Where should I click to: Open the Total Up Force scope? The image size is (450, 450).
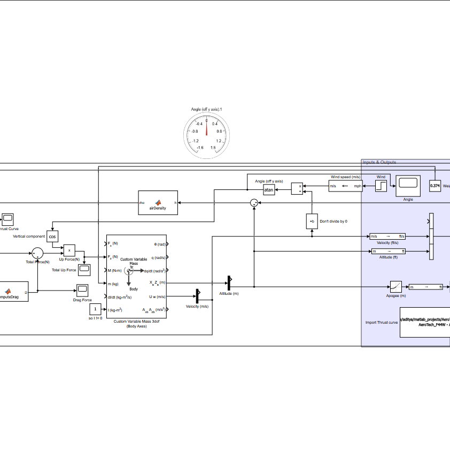pyautogui.click(x=84, y=270)
